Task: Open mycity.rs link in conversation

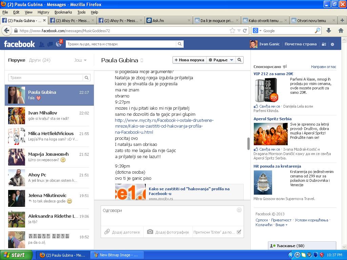Action: [164, 126]
